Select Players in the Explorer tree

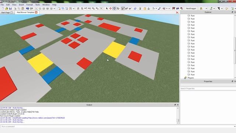click(x=191, y=78)
